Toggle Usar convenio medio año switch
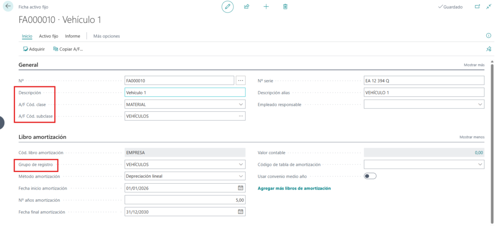Image resolution: width=498 pixels, height=226 pixels. pos(370,176)
